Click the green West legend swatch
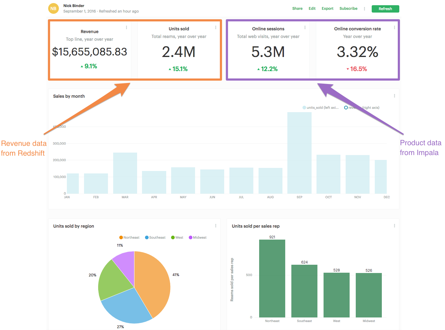The width and height of the screenshot is (445, 330). [x=173, y=237]
